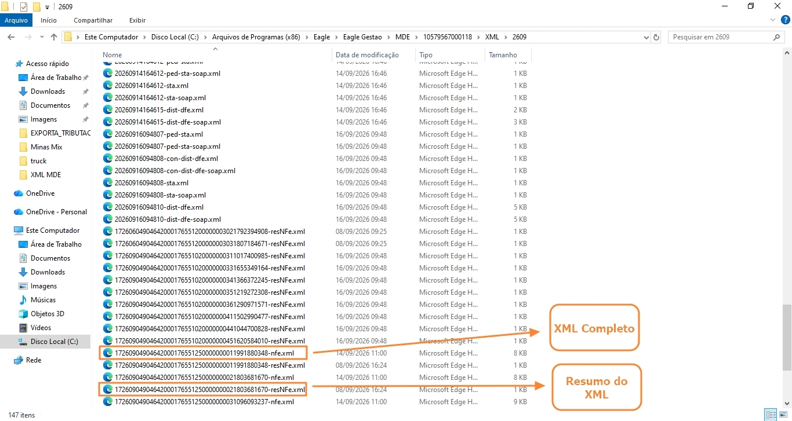Open the Arquivo menu
792x421 pixels.
pos(16,20)
